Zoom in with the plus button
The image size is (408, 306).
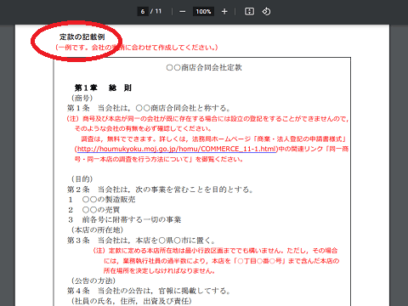[x=224, y=11]
